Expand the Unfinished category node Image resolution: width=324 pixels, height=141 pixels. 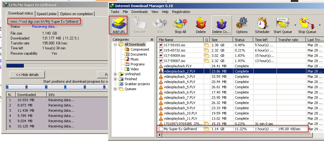click(115, 74)
